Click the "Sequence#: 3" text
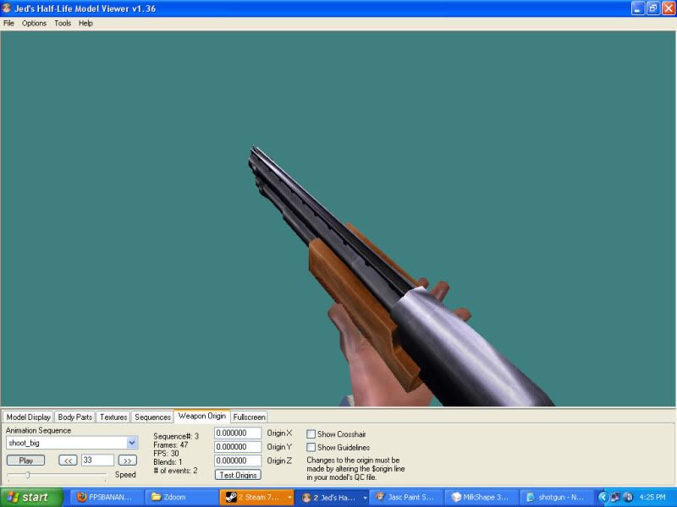Viewport: 677px width, 507px height. pyautogui.click(x=176, y=436)
